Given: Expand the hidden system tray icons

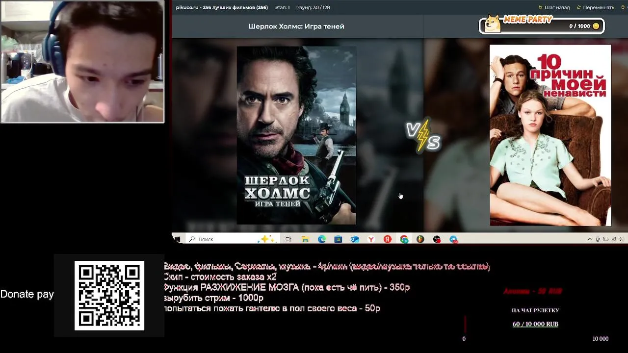Looking at the screenshot, I should (x=589, y=239).
